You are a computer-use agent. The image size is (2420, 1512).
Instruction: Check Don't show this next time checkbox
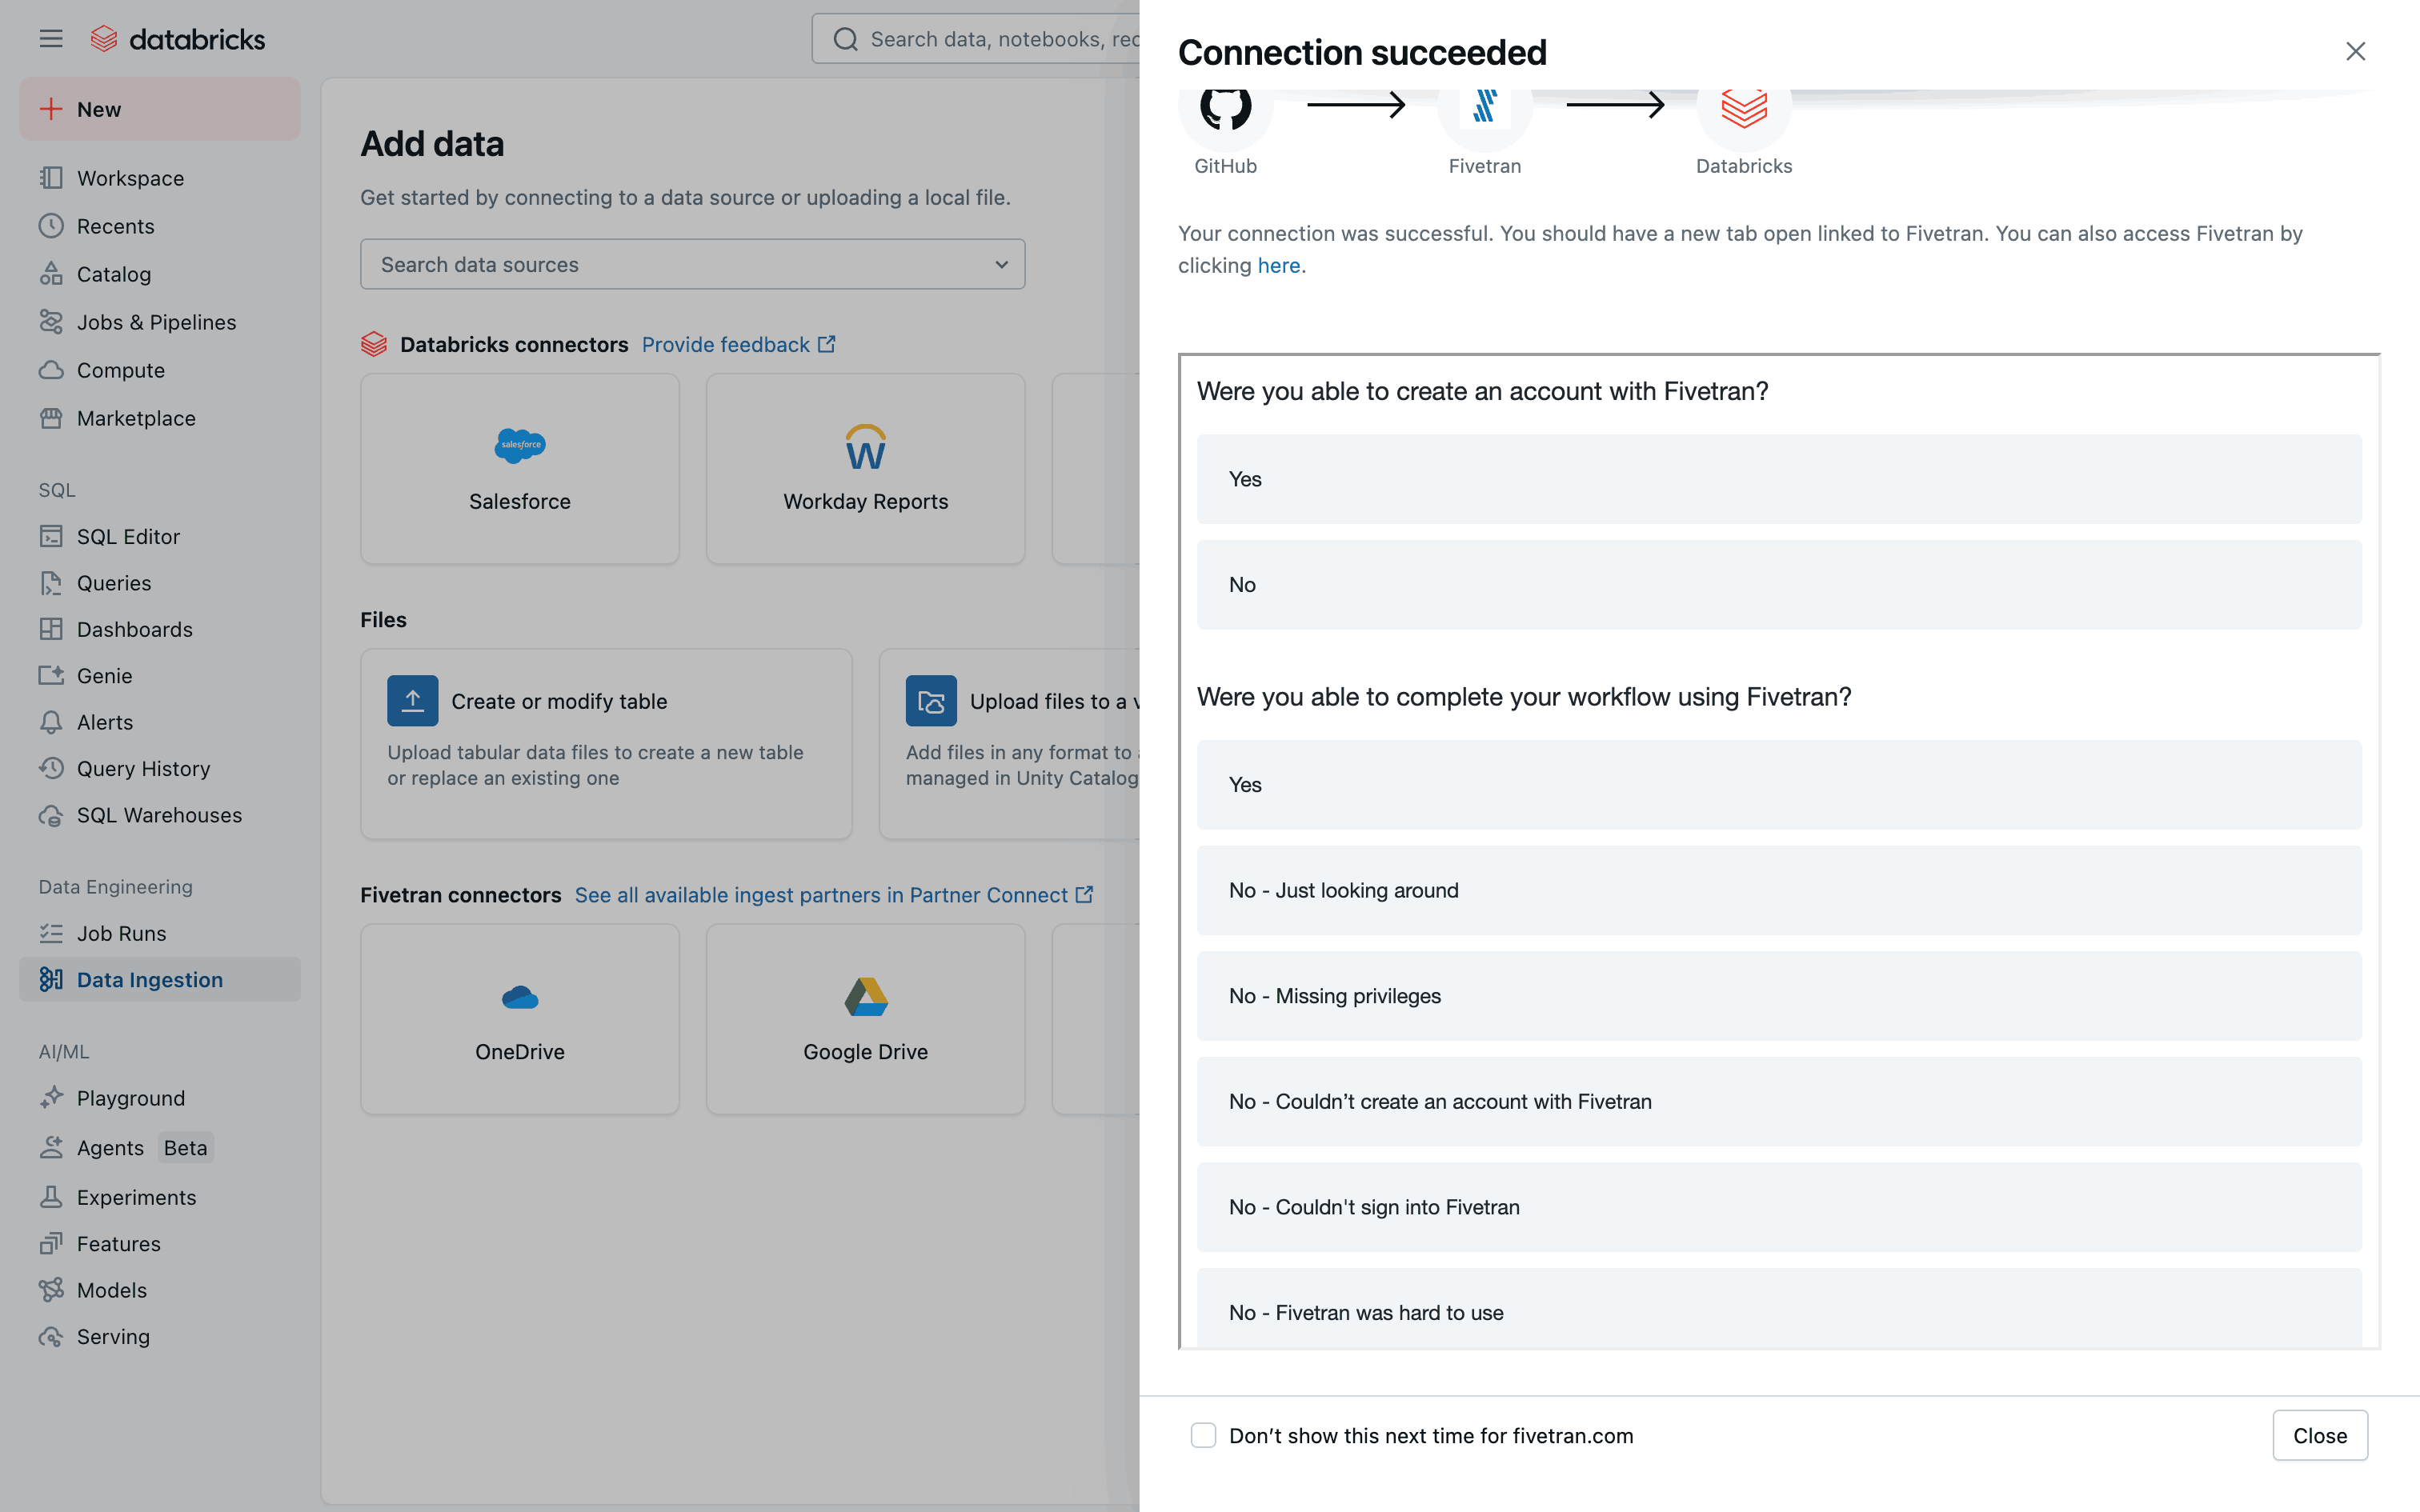click(1204, 1435)
